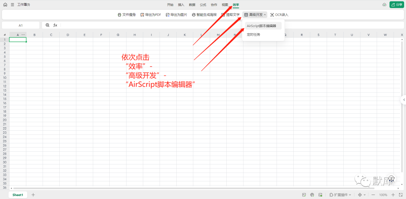
Task: Click 提取文字 text extraction tool
Action: pyautogui.click(x=230, y=15)
